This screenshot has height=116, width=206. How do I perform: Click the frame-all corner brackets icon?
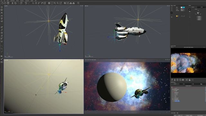click(x=52, y=3)
